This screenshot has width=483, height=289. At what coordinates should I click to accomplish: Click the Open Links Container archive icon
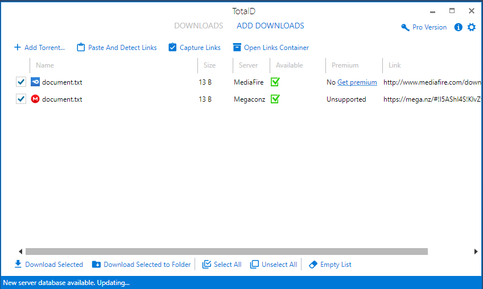pyautogui.click(x=237, y=47)
